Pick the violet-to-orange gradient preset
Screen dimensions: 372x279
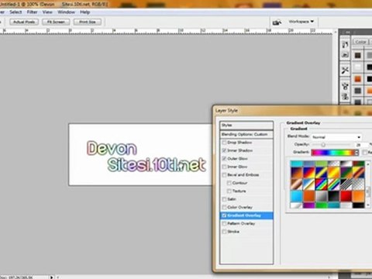[x=296, y=173]
